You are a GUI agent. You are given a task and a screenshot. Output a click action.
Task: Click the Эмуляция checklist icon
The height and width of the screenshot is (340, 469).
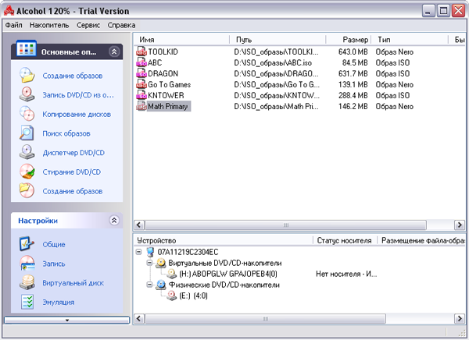tap(27, 302)
